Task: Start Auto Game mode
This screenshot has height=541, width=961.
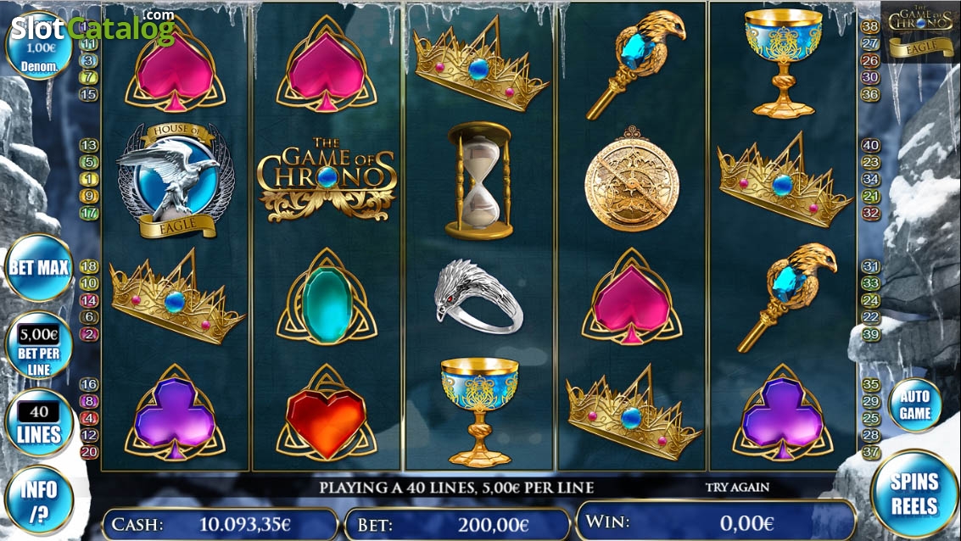Action: click(x=914, y=404)
